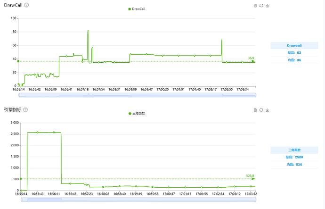The image size is (325, 209).
Task: Refresh the 引擎指标 chart
Action: point(261,110)
